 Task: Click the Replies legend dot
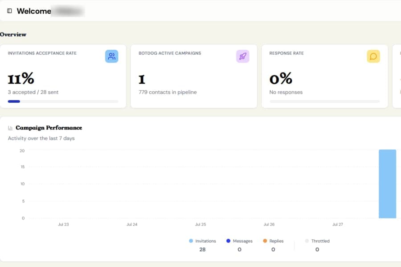(265, 241)
